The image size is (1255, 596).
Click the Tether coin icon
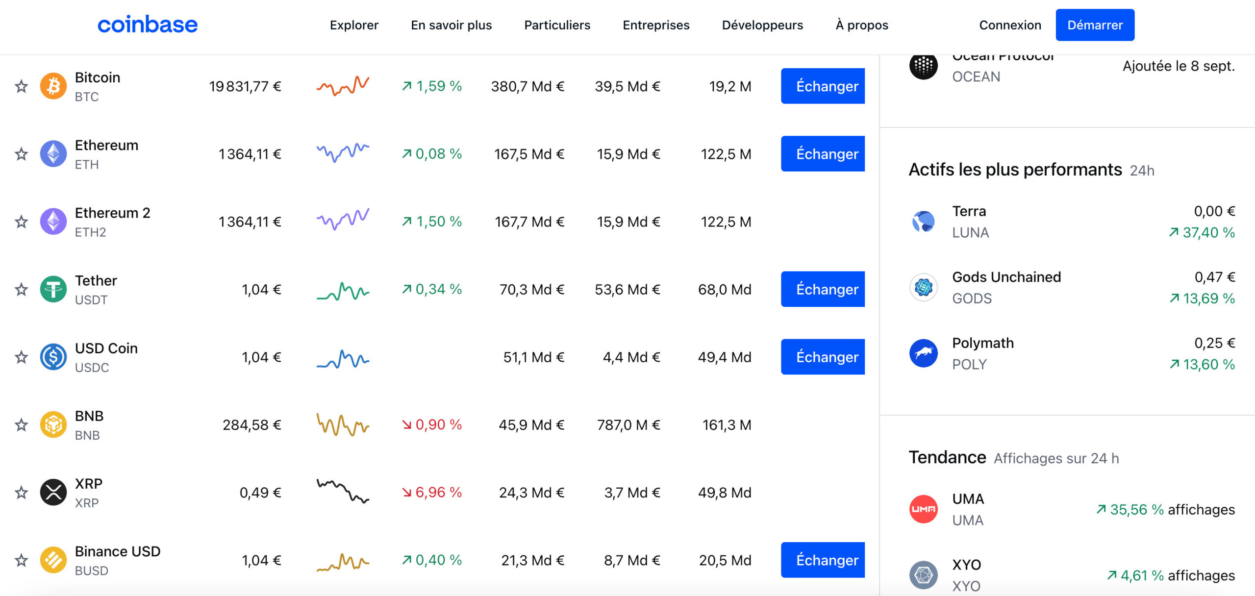pyautogui.click(x=53, y=289)
